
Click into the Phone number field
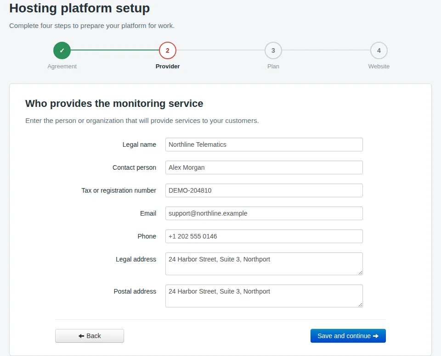pyautogui.click(x=264, y=236)
